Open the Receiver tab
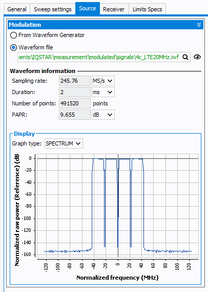The image size is (208, 292). pos(114,9)
